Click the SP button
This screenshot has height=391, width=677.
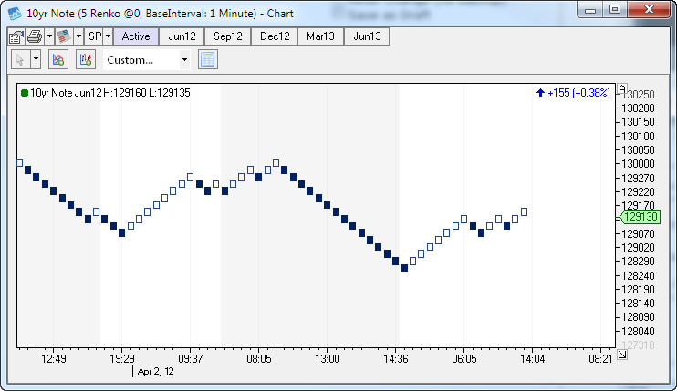[x=93, y=36]
